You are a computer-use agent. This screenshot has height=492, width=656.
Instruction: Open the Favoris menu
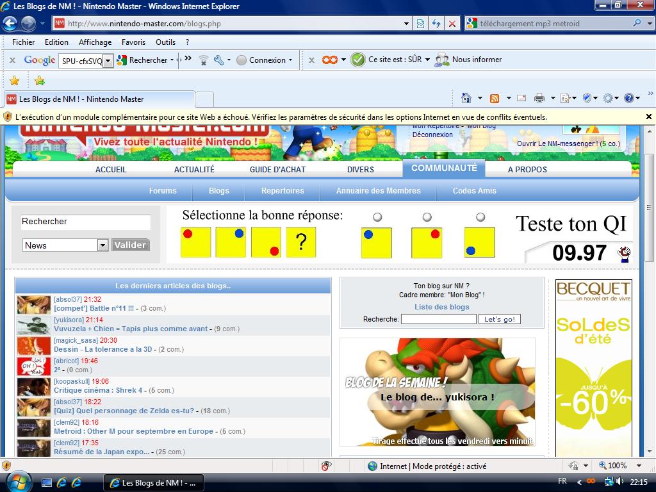coord(133,42)
